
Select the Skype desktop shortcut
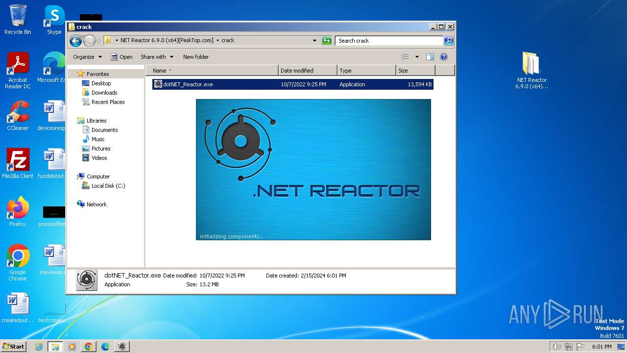pyautogui.click(x=54, y=20)
